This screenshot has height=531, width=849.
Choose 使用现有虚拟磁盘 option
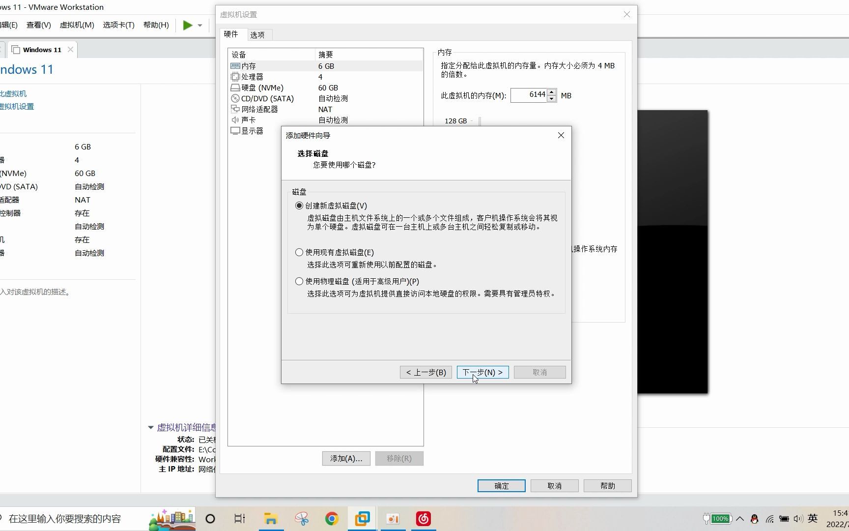click(299, 252)
